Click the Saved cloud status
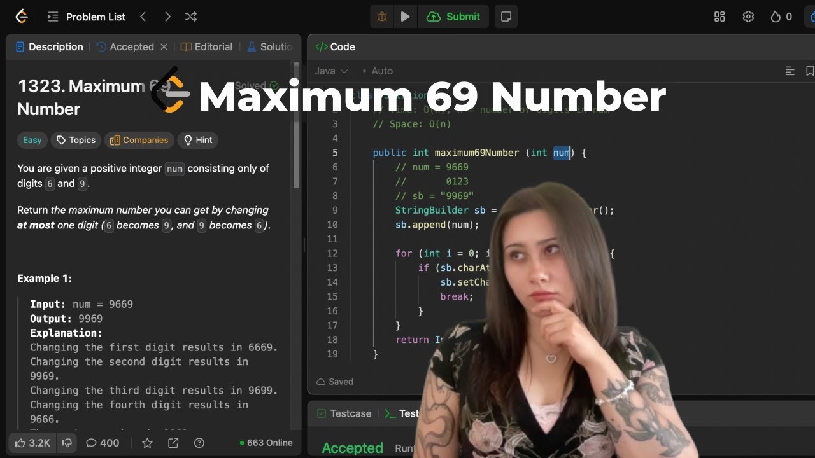This screenshot has width=815, height=458. pos(335,382)
